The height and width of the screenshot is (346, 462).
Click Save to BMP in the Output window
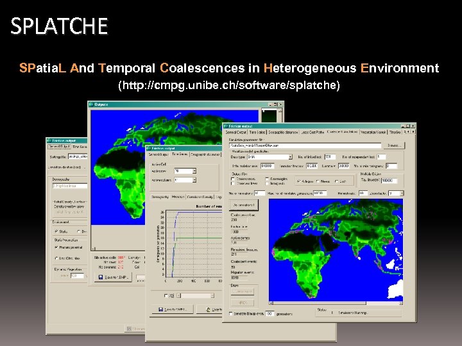113,277
